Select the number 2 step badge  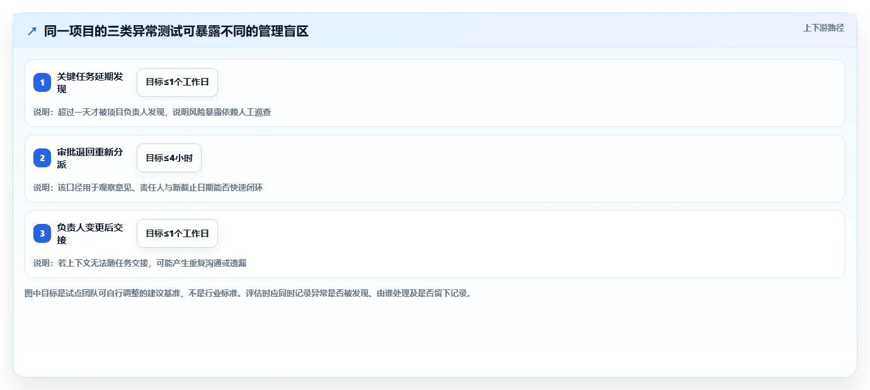point(42,158)
